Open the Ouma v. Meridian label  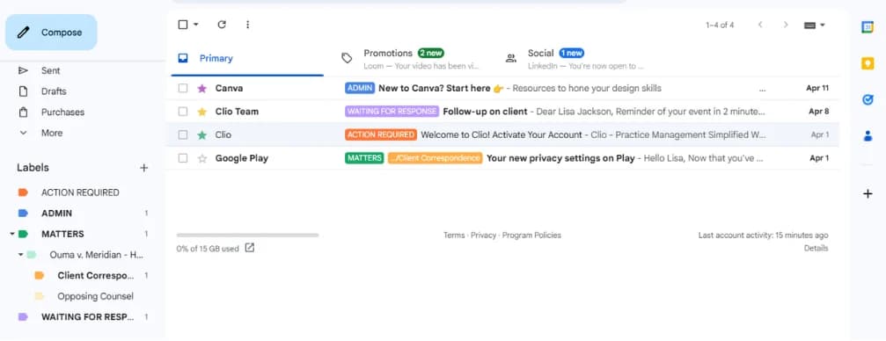click(96, 255)
